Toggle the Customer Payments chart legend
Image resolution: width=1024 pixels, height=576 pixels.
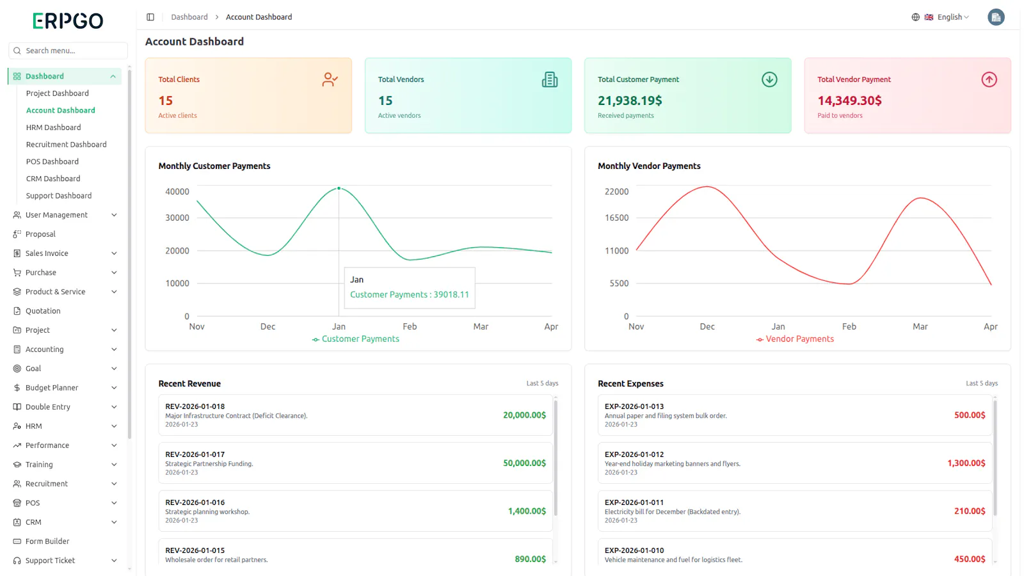coord(356,339)
